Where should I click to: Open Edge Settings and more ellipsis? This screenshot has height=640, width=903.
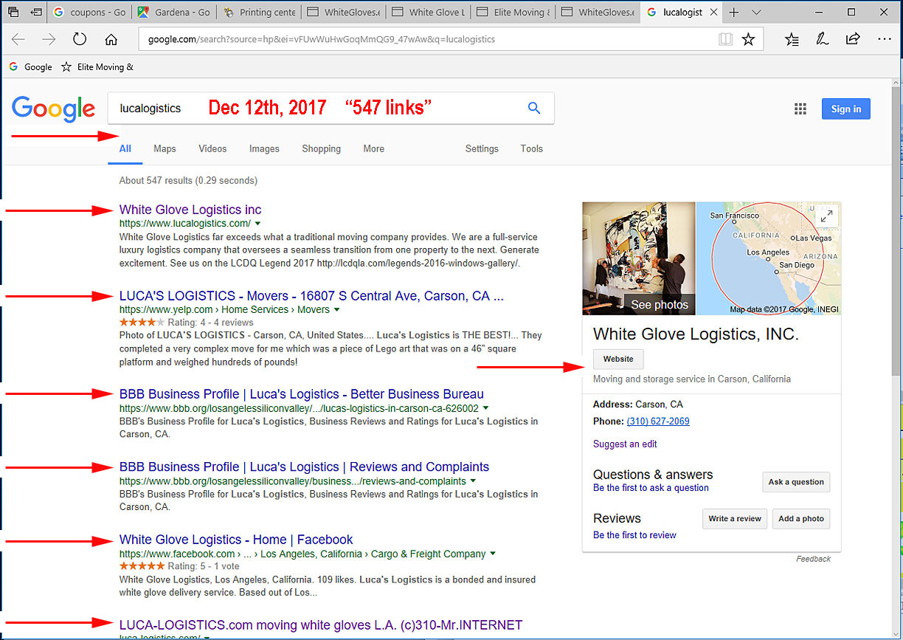pyautogui.click(x=884, y=39)
